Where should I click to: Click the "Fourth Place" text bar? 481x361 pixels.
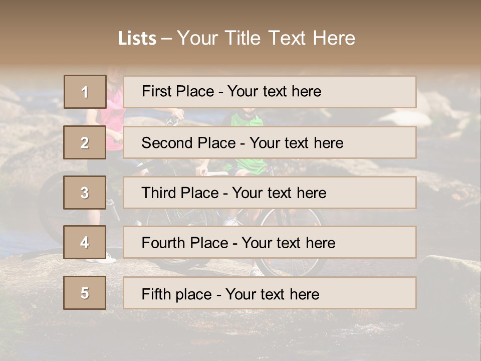(x=270, y=243)
